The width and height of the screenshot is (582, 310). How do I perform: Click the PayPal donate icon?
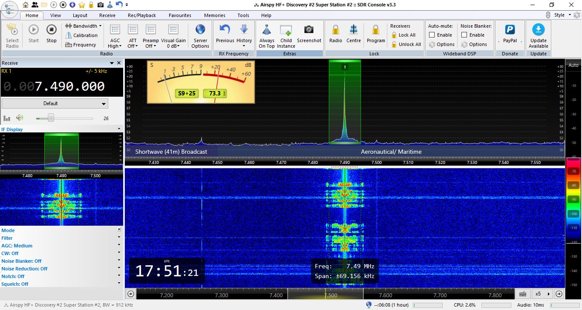[x=510, y=30]
